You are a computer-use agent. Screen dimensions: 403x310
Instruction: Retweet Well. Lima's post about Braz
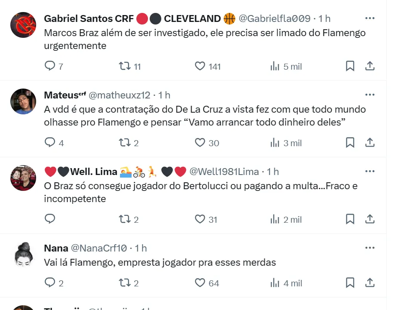[124, 219]
